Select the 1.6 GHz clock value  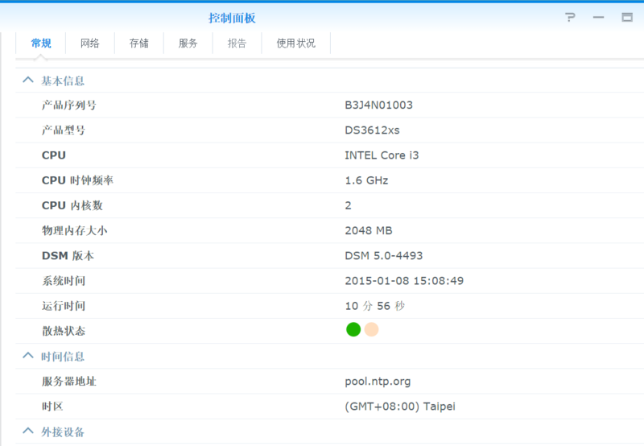coord(366,180)
